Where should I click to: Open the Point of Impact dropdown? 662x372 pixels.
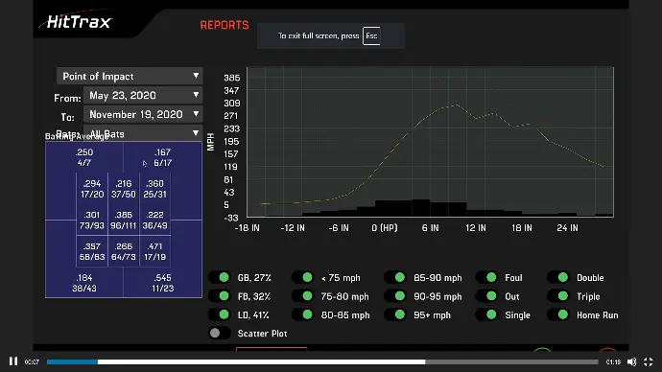coord(130,76)
